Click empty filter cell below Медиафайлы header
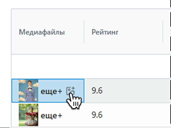This screenshot has width=171, height=128. click(x=48, y=66)
